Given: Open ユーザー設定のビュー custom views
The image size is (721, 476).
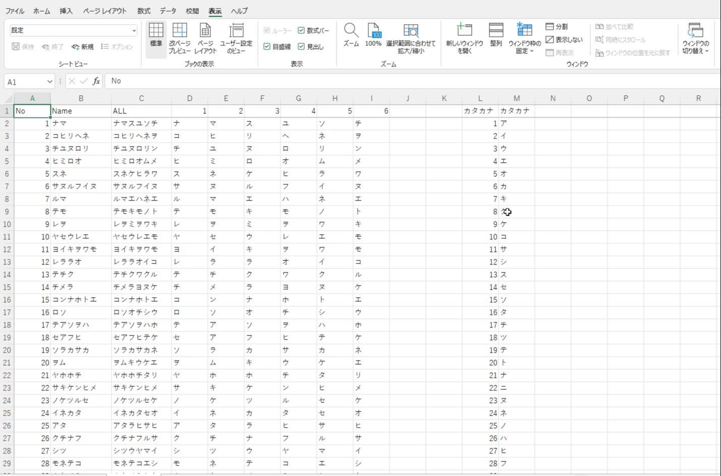Looking at the screenshot, I should click(236, 39).
